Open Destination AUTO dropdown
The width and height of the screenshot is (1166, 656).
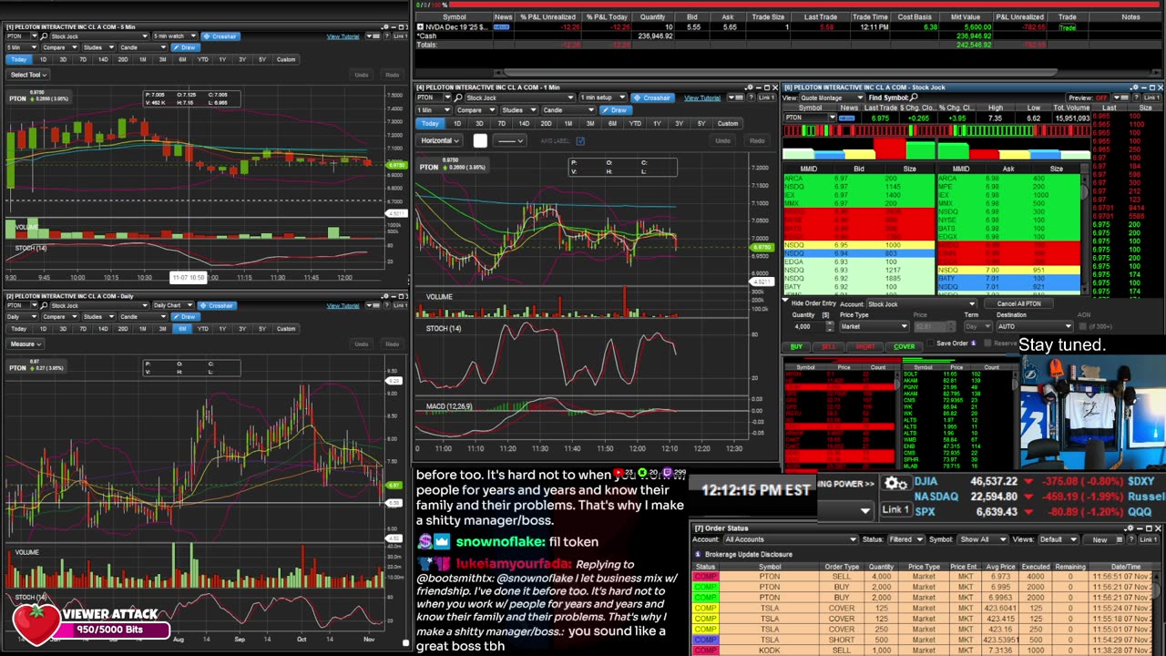click(x=1035, y=326)
